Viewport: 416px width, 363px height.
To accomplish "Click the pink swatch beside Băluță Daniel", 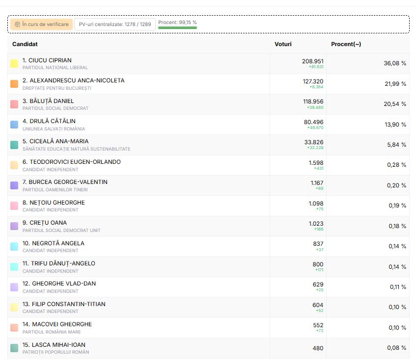I will 14,104.
